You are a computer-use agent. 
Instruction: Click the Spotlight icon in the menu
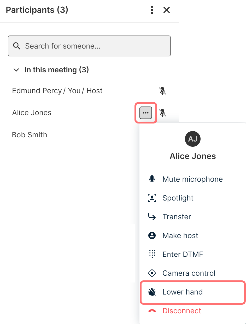click(x=152, y=198)
